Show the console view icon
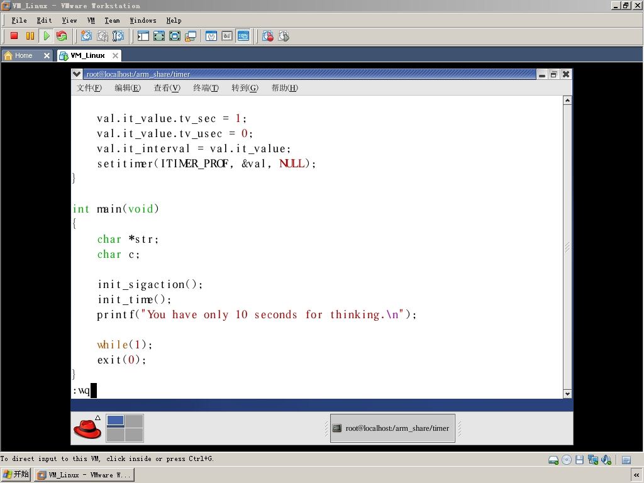The width and height of the screenshot is (644, 483). pos(243,36)
